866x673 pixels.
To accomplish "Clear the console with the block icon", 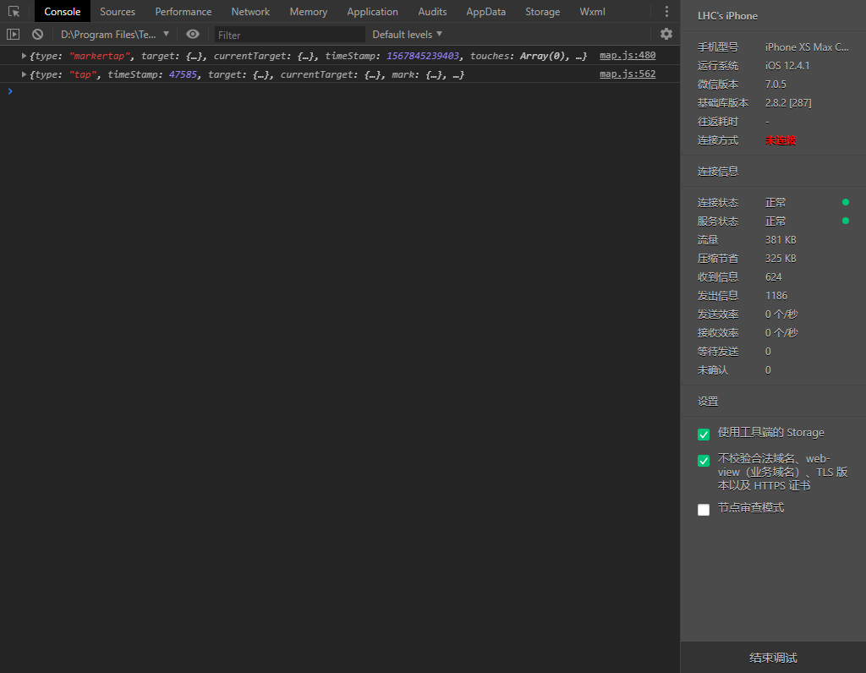I will [37, 35].
